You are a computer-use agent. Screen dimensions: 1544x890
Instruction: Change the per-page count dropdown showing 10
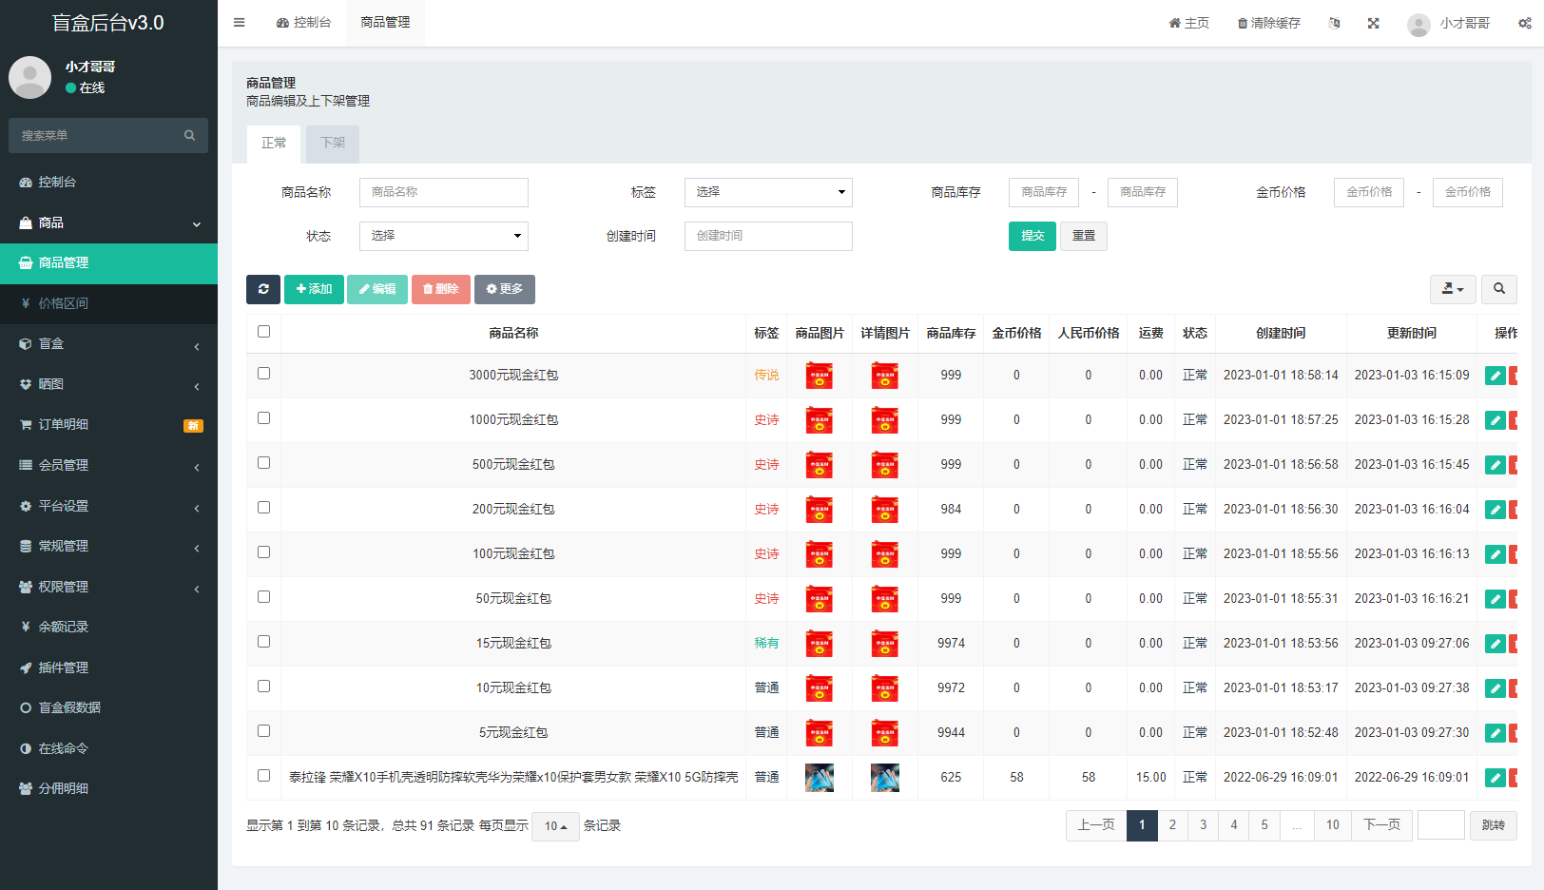coord(555,826)
